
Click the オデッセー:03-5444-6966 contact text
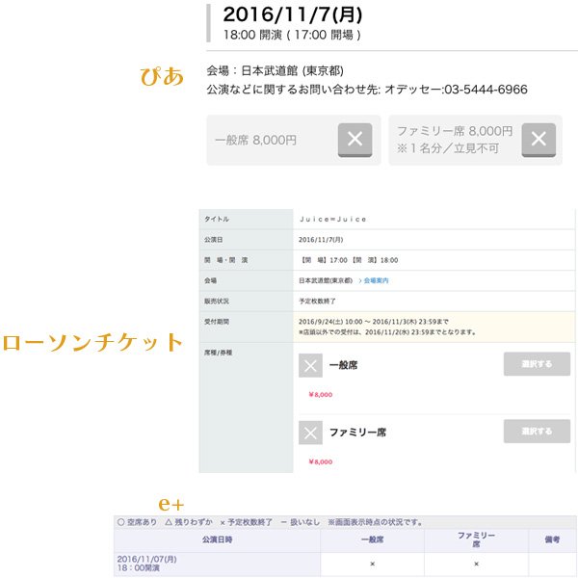click(456, 90)
